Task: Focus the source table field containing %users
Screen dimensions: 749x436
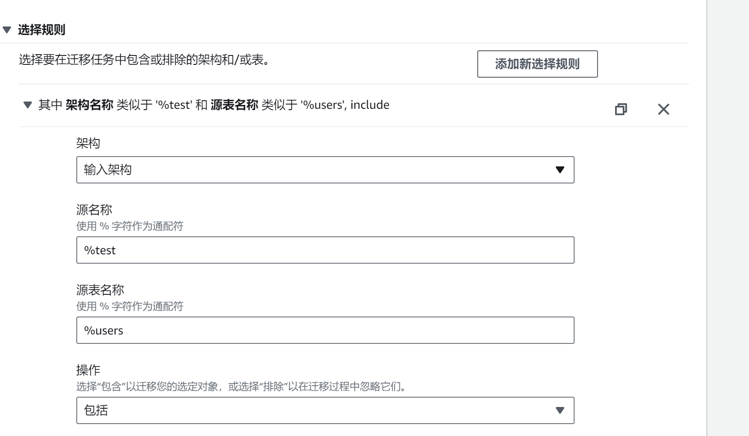Action: (325, 330)
